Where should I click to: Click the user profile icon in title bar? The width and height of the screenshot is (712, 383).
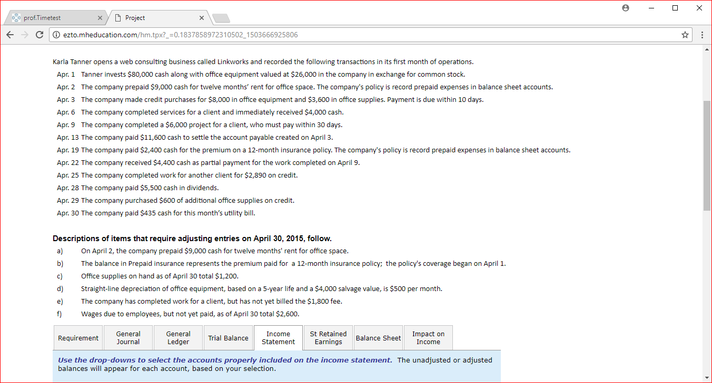coord(626,8)
